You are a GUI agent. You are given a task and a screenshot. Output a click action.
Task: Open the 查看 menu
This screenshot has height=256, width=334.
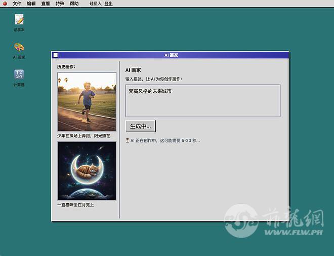[46, 4]
